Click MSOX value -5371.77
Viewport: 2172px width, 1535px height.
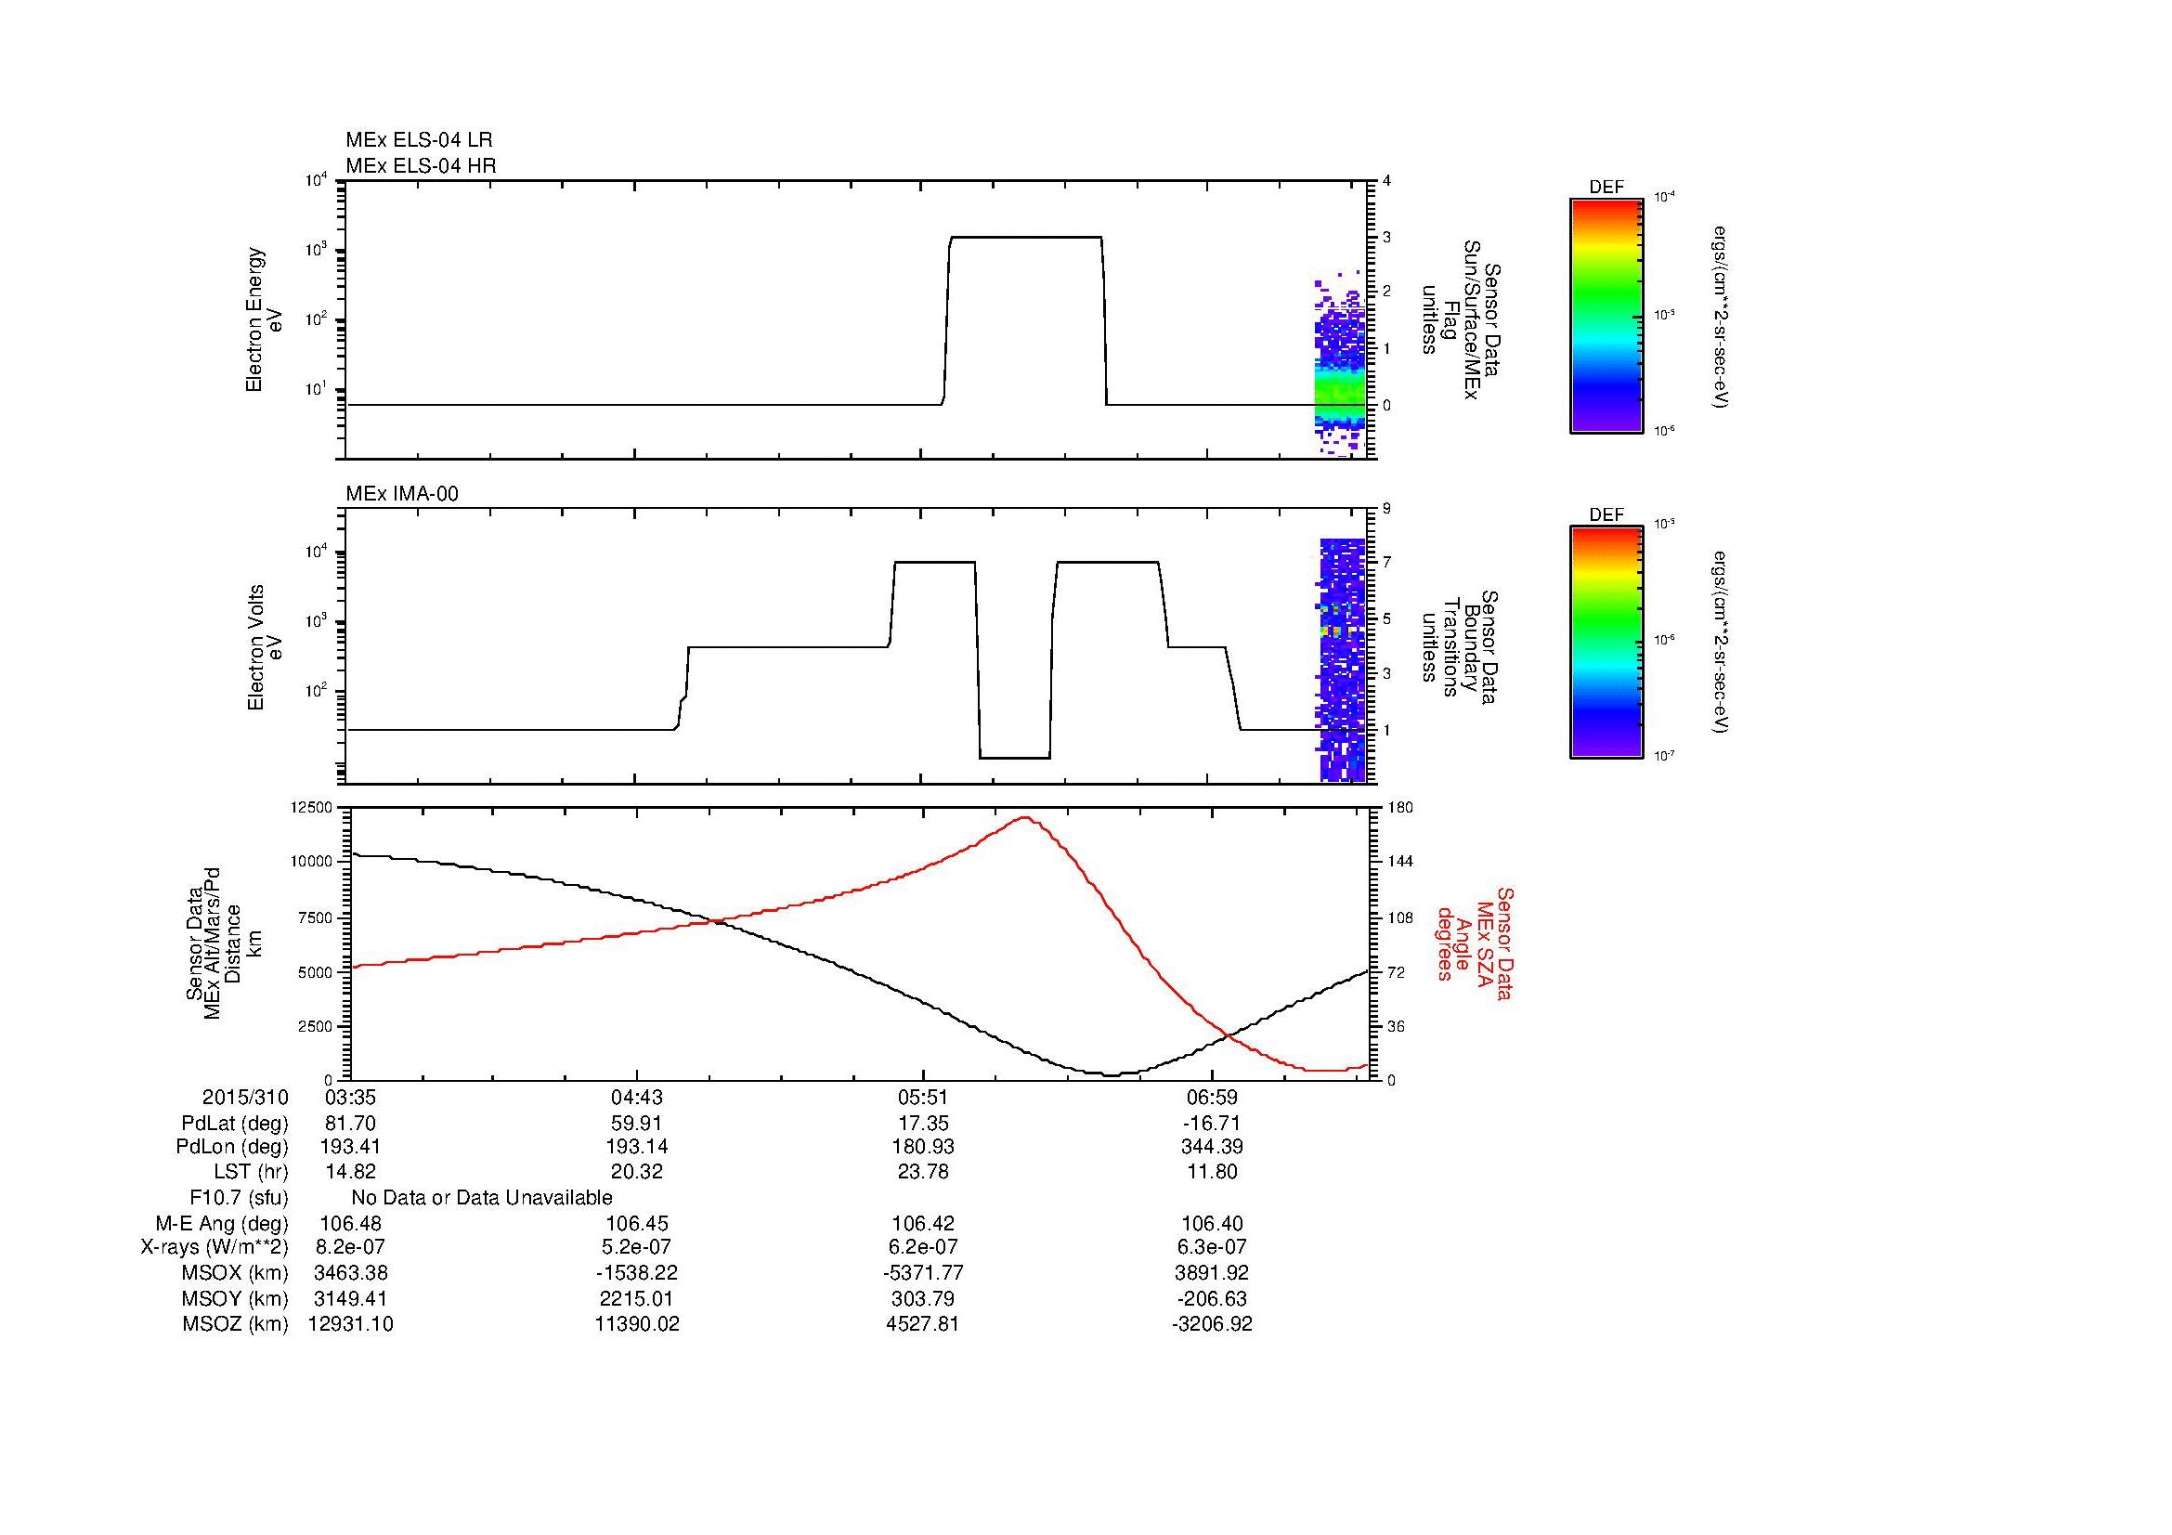[923, 1273]
